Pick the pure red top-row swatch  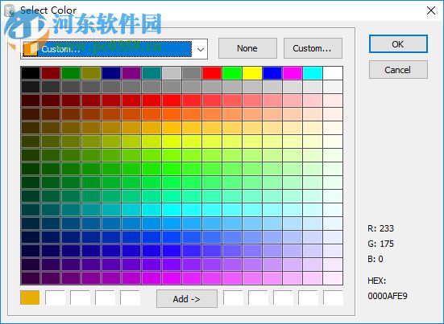212,73
